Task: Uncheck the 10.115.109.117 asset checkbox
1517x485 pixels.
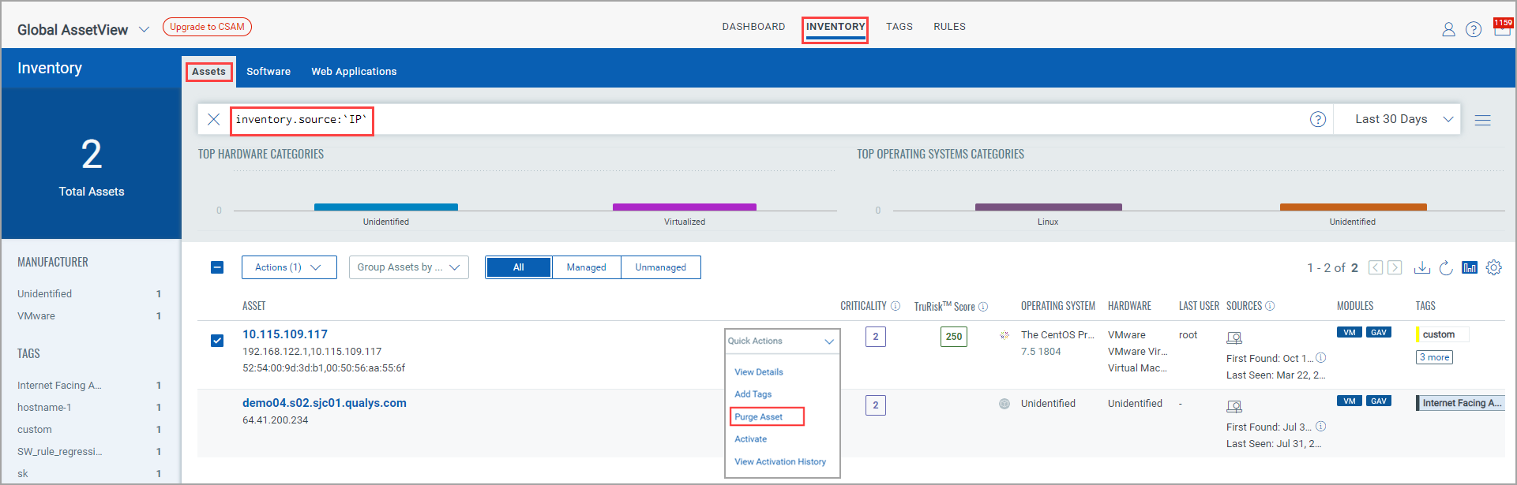Action: pyautogui.click(x=217, y=341)
